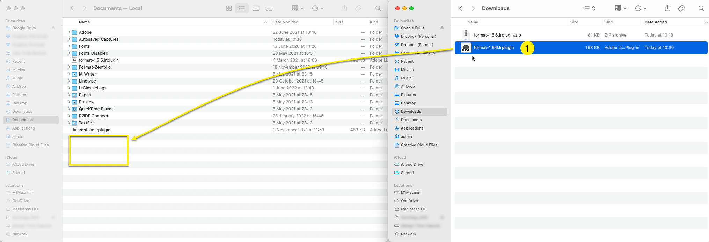The image size is (709, 242).
Task: Select the format-1.5.6.lrplugin.zip file
Action: 497,35
